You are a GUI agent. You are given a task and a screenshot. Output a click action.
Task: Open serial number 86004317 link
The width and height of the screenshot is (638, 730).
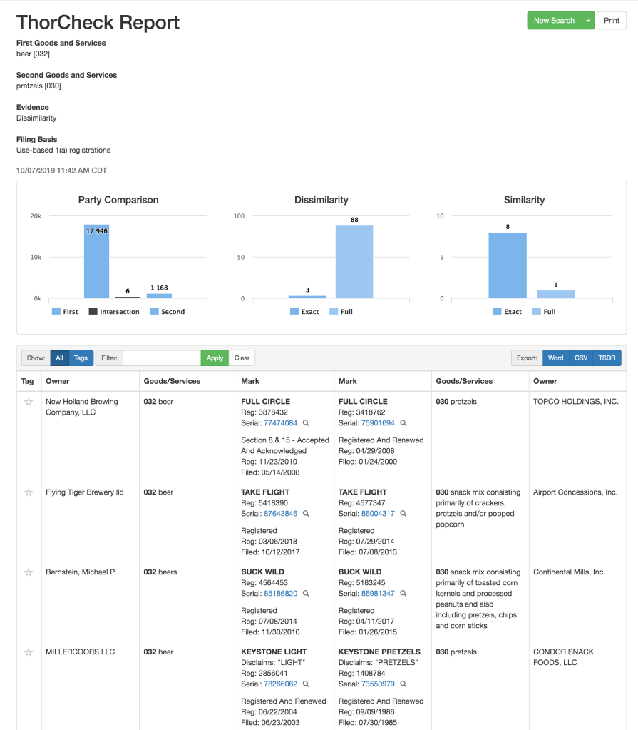(378, 514)
